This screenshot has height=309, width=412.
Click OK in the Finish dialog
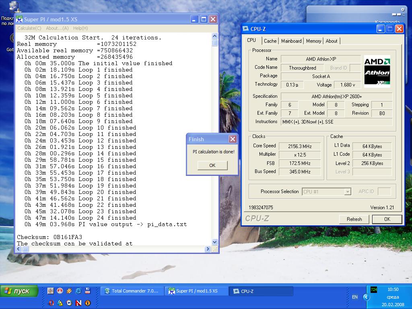[212, 165]
